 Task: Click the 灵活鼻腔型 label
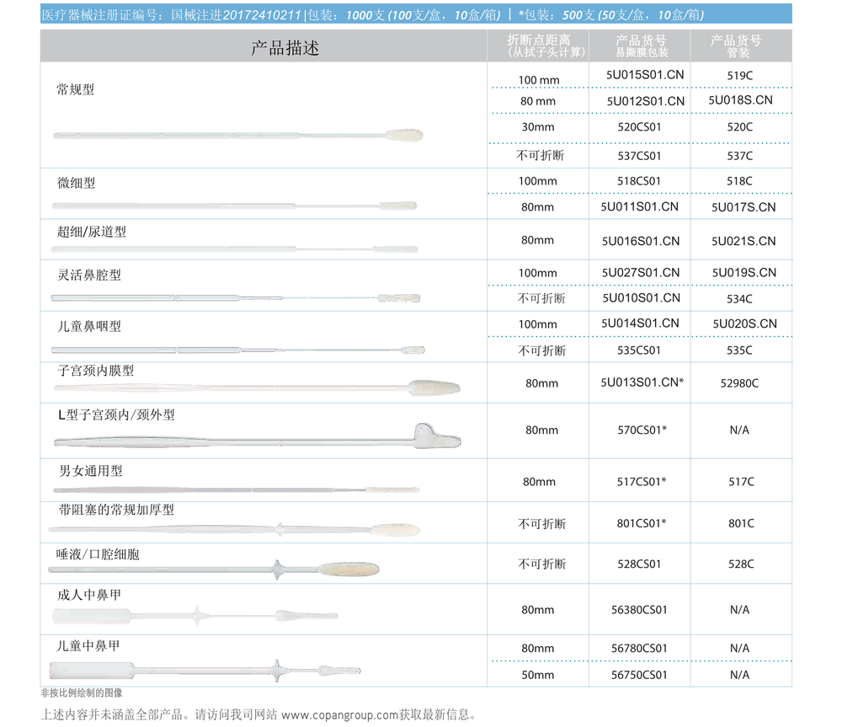tap(89, 275)
